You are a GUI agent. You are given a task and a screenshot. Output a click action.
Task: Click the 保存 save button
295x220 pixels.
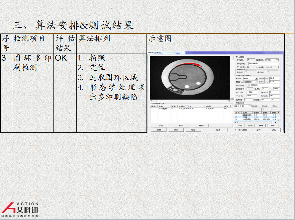pyautogui.click(x=258, y=130)
